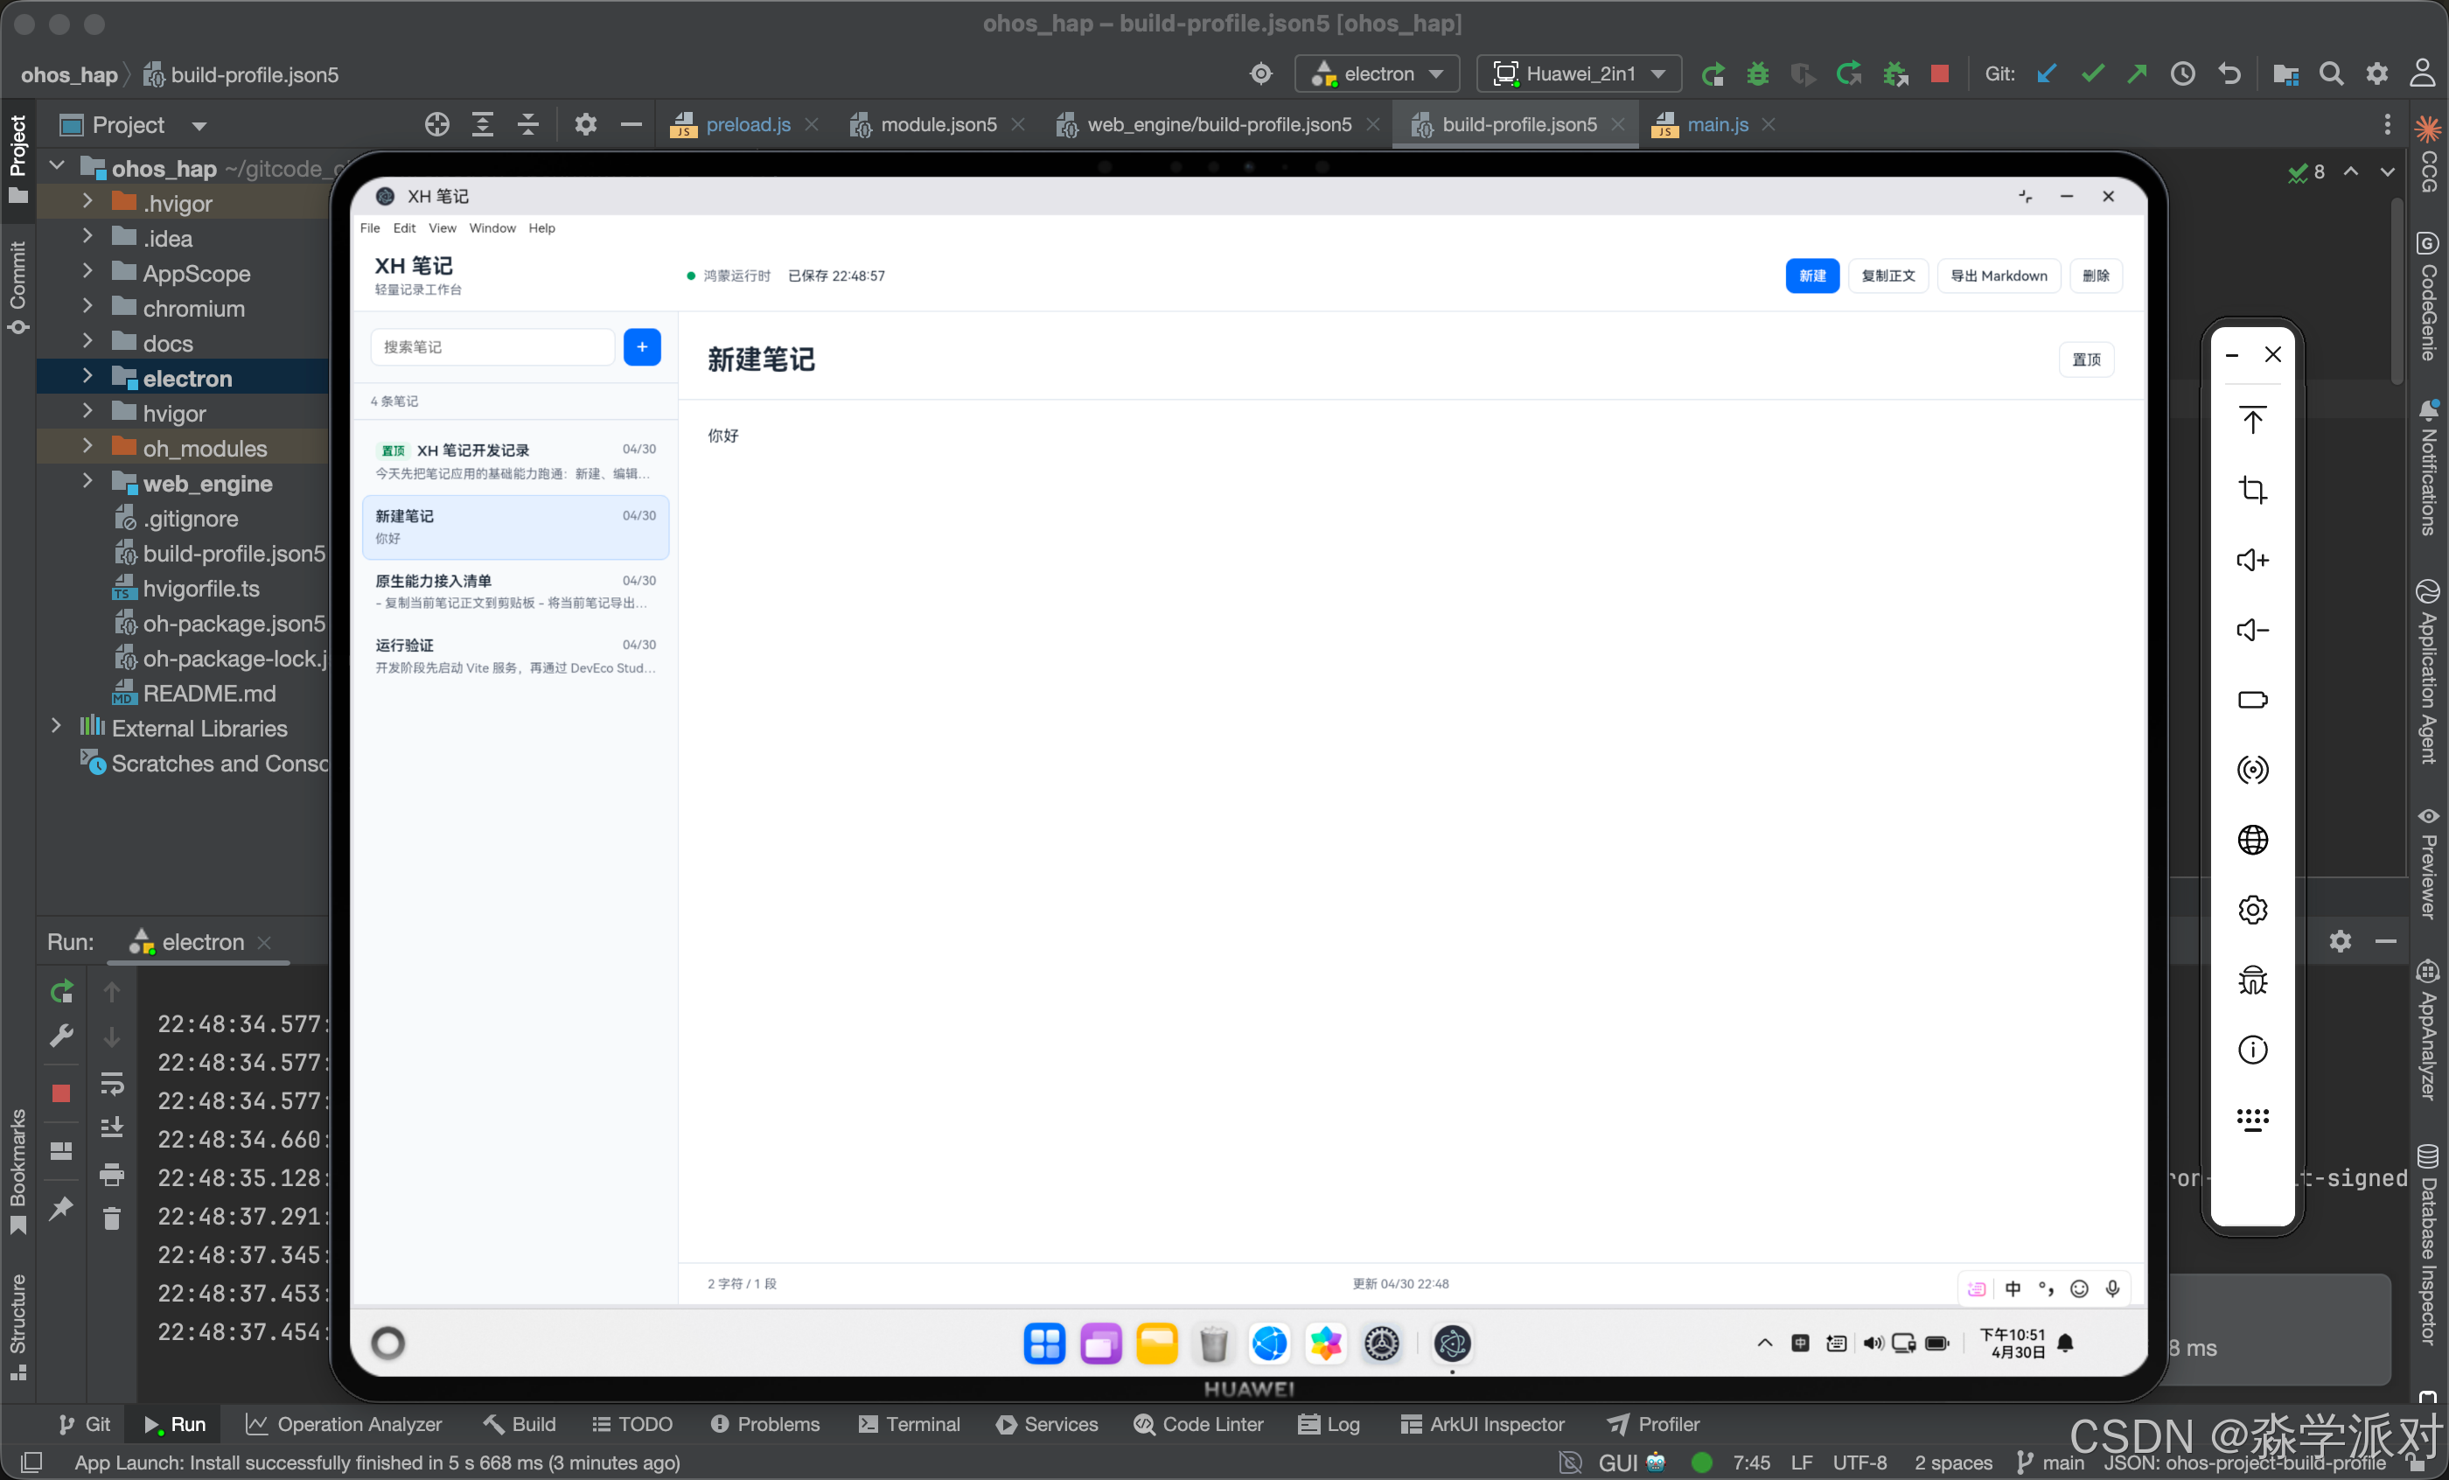
Task: Click the Run electron green play-reload icon
Action: (x=1712, y=74)
